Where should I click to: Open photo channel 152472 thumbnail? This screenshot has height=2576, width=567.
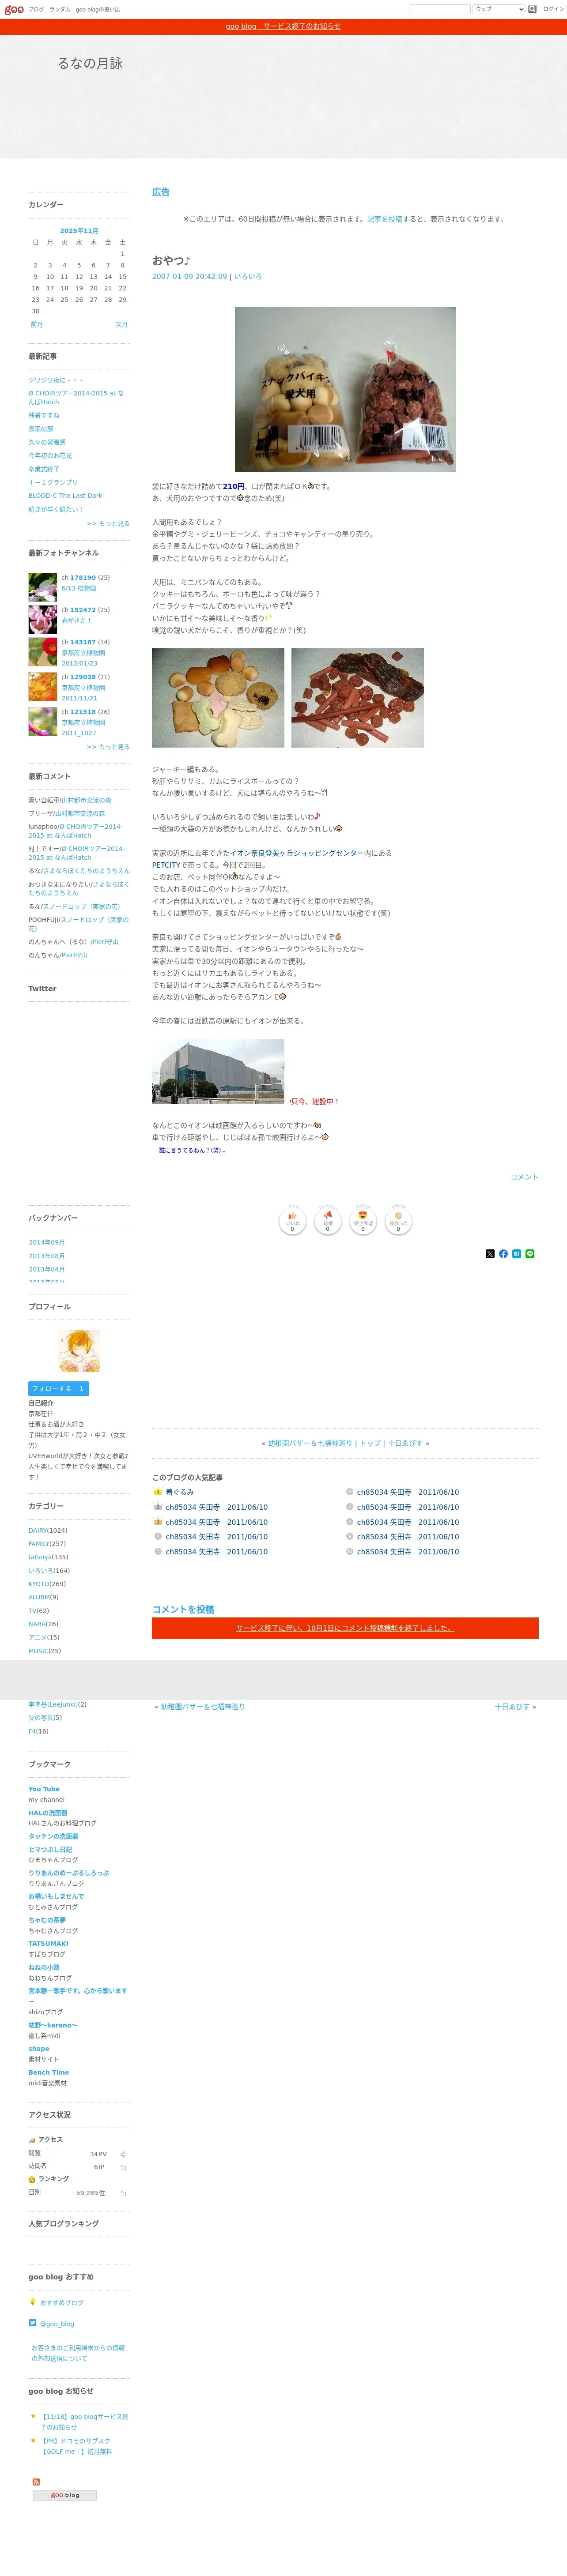pyautogui.click(x=42, y=619)
